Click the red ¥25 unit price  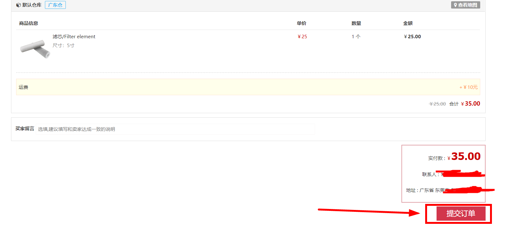[x=302, y=37]
